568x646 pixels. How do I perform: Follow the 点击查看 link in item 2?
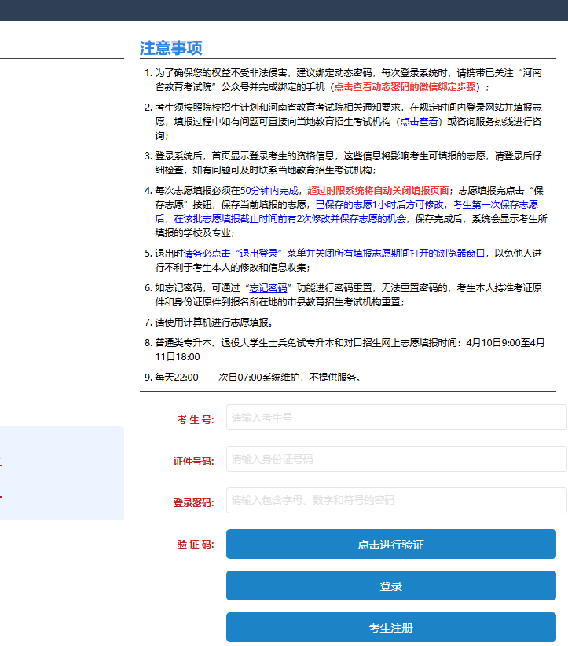pyautogui.click(x=419, y=122)
